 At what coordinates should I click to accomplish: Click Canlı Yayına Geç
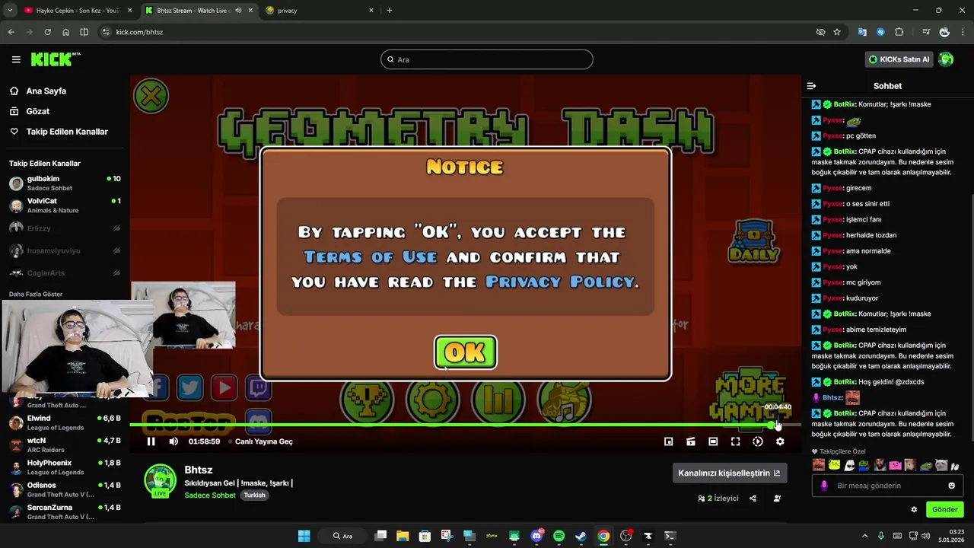click(264, 441)
